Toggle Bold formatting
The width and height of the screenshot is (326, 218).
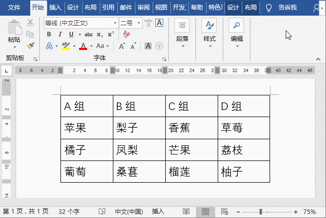coord(49,34)
